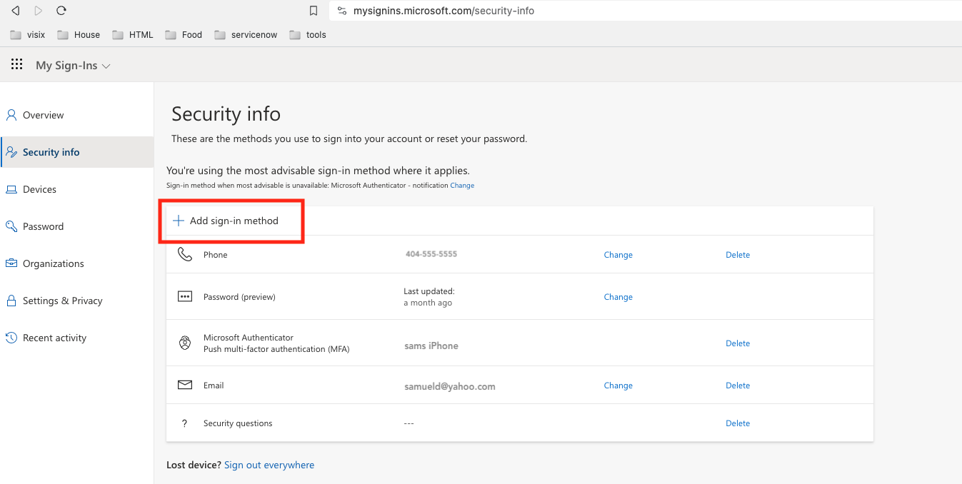The image size is (962, 484).
Task: Click the browser address bar URL
Action: [444, 11]
